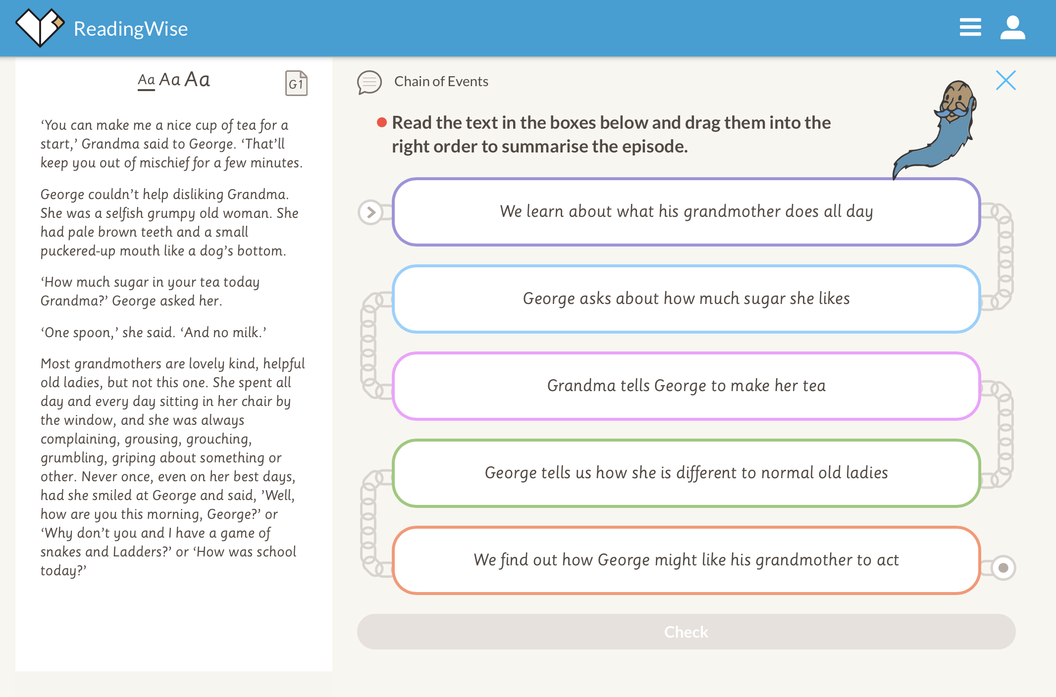Select the green normal old ladies box
This screenshot has height=697, width=1056.
click(686, 473)
